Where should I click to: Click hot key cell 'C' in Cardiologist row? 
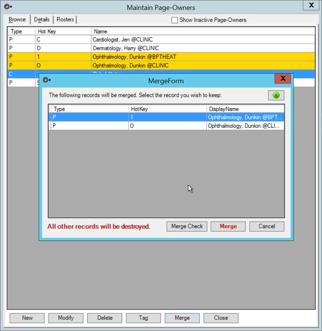(63, 40)
